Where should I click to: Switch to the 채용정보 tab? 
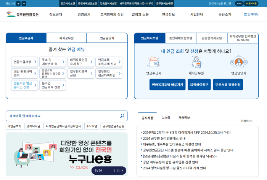184,118
